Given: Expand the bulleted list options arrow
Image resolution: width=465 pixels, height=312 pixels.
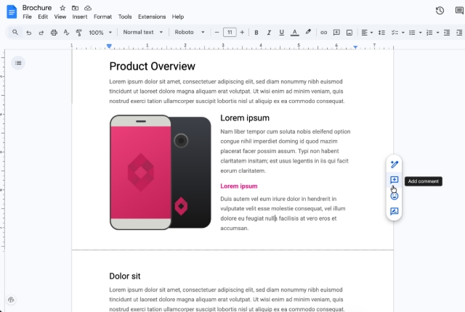Looking at the screenshot, I should click(420, 33).
